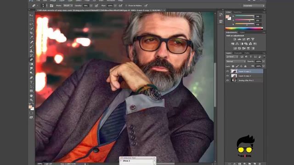
Task: Select the Layers tab
Action: (229, 53)
